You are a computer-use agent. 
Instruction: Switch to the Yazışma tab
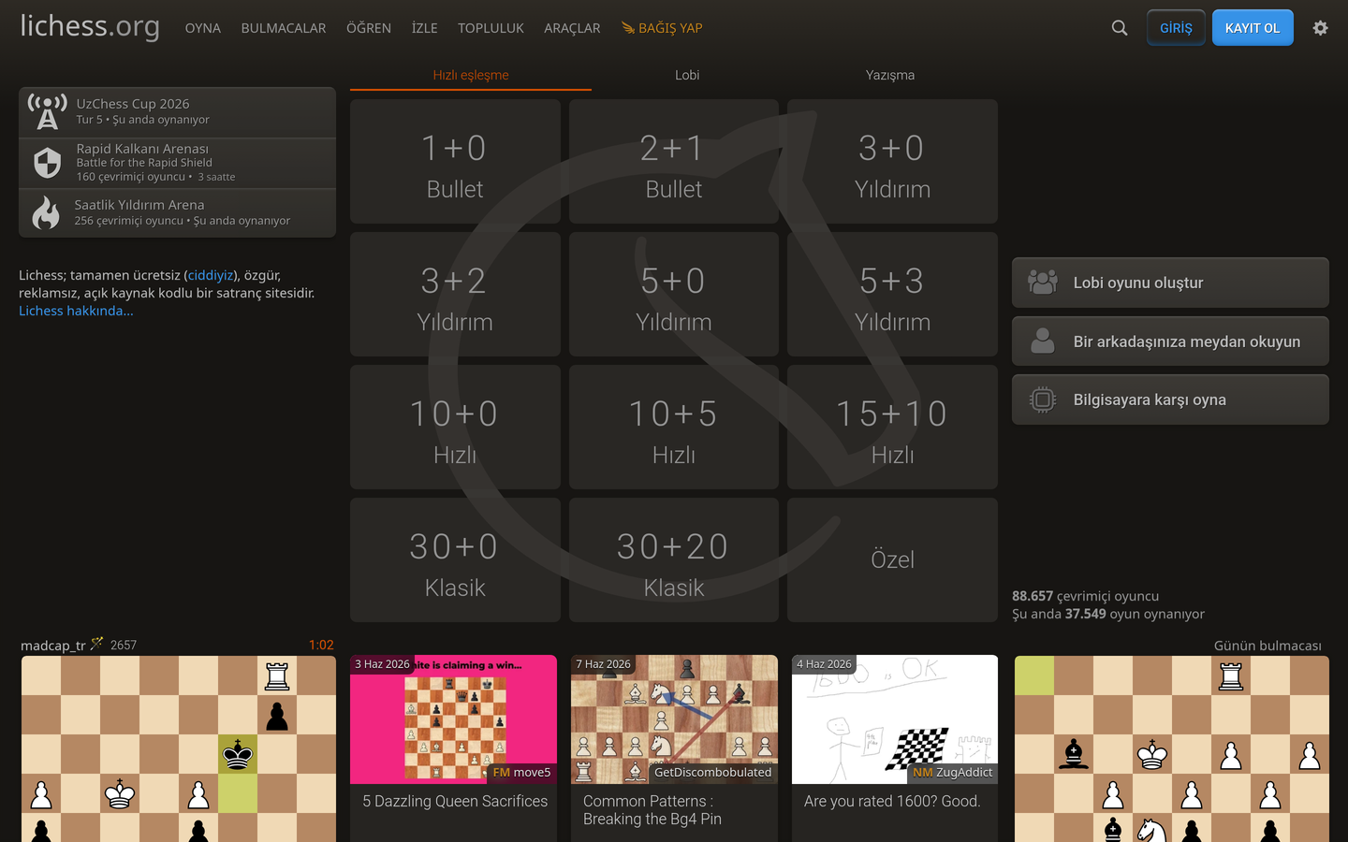pyautogui.click(x=890, y=75)
